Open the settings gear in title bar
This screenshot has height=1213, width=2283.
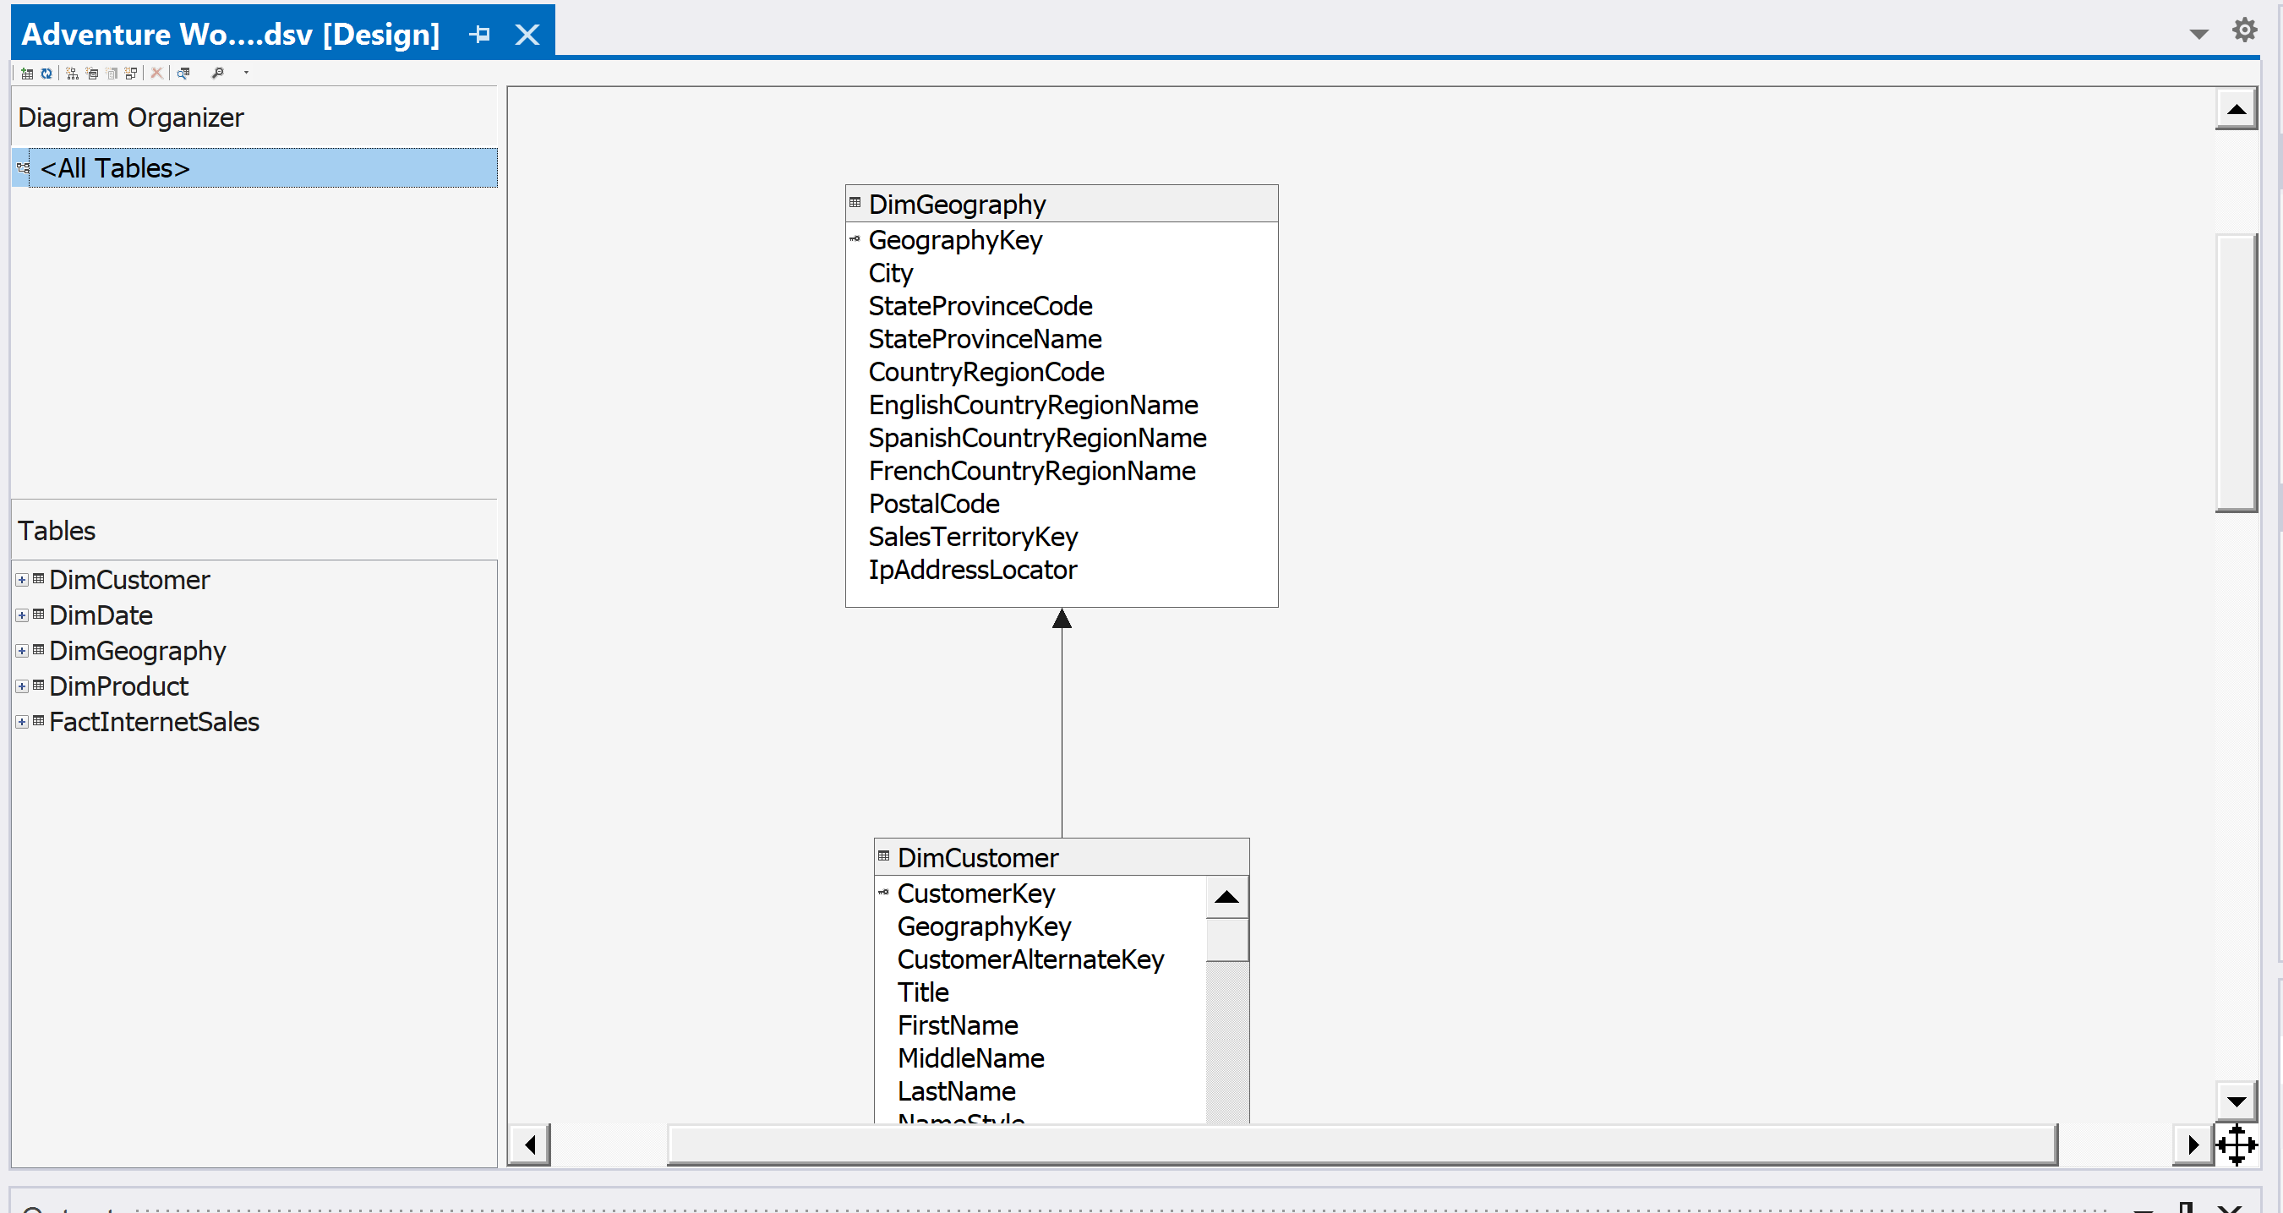2245,30
